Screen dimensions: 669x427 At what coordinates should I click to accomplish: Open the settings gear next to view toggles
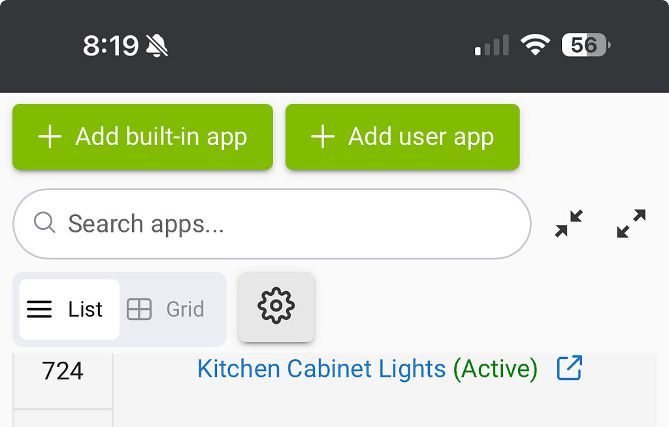coord(276,307)
